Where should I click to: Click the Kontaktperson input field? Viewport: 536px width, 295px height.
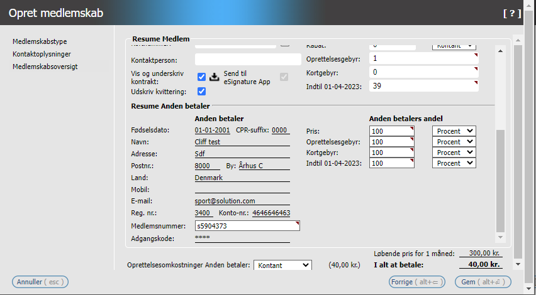(248, 60)
